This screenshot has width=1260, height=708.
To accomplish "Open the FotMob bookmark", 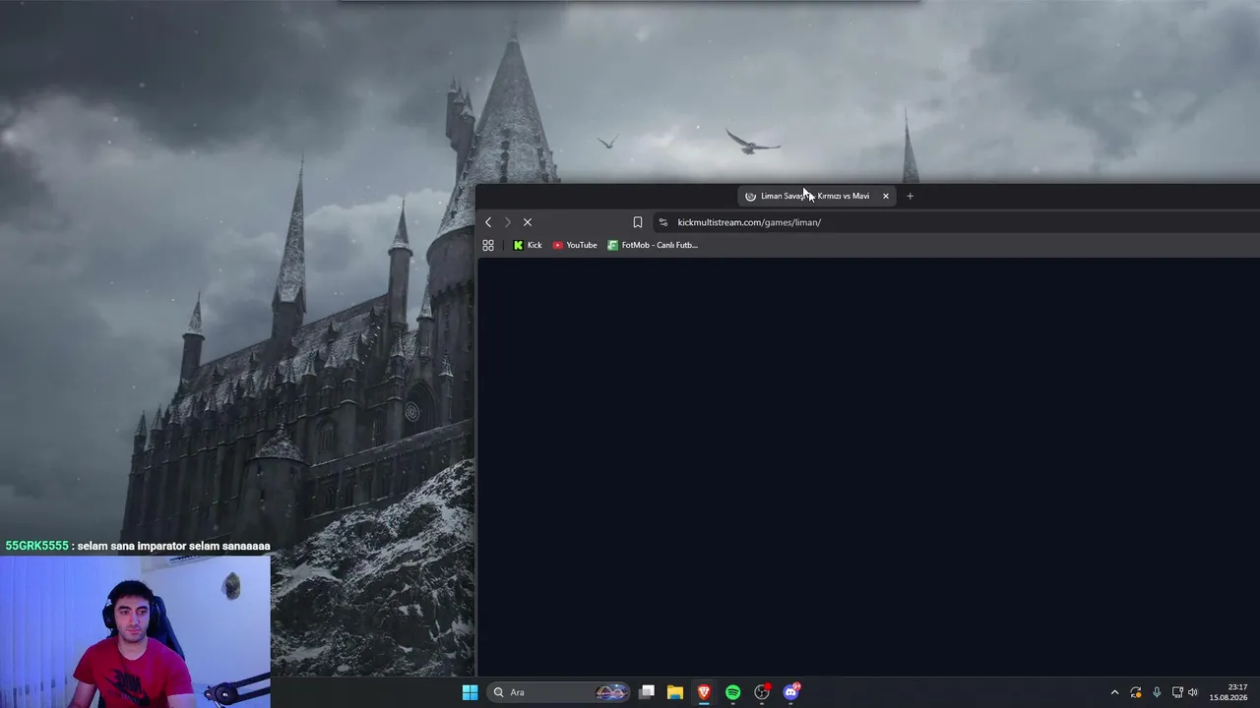I will click(x=653, y=245).
